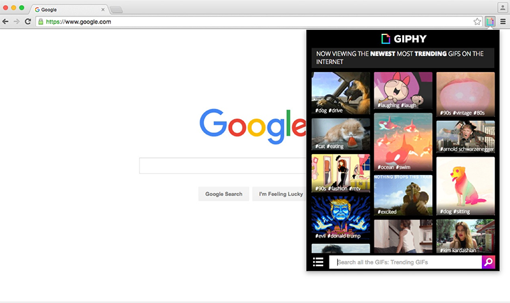Image resolution: width=510 pixels, height=303 pixels.
Task: Open the #arnold schwarzenegger GIF thumbnail
Action: pyautogui.click(x=465, y=137)
